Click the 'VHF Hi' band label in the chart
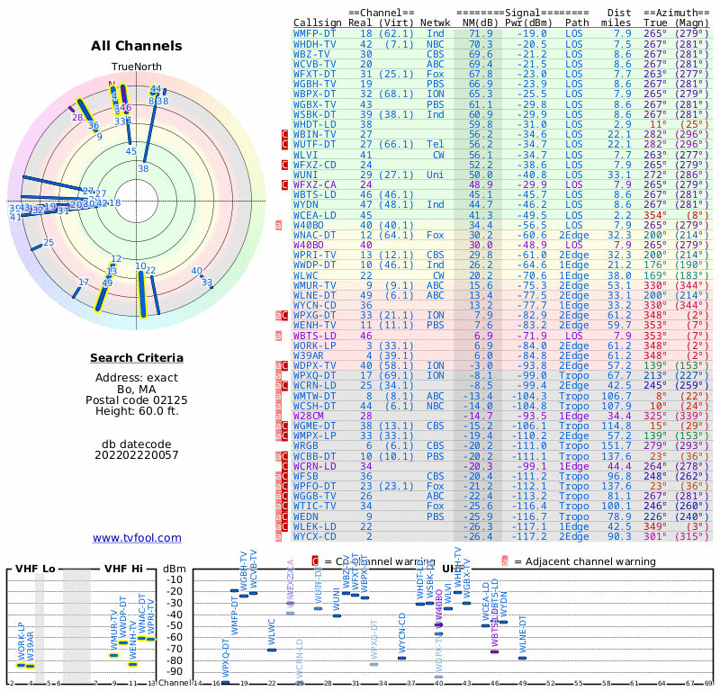The width and height of the screenshot is (720, 691). [x=123, y=569]
